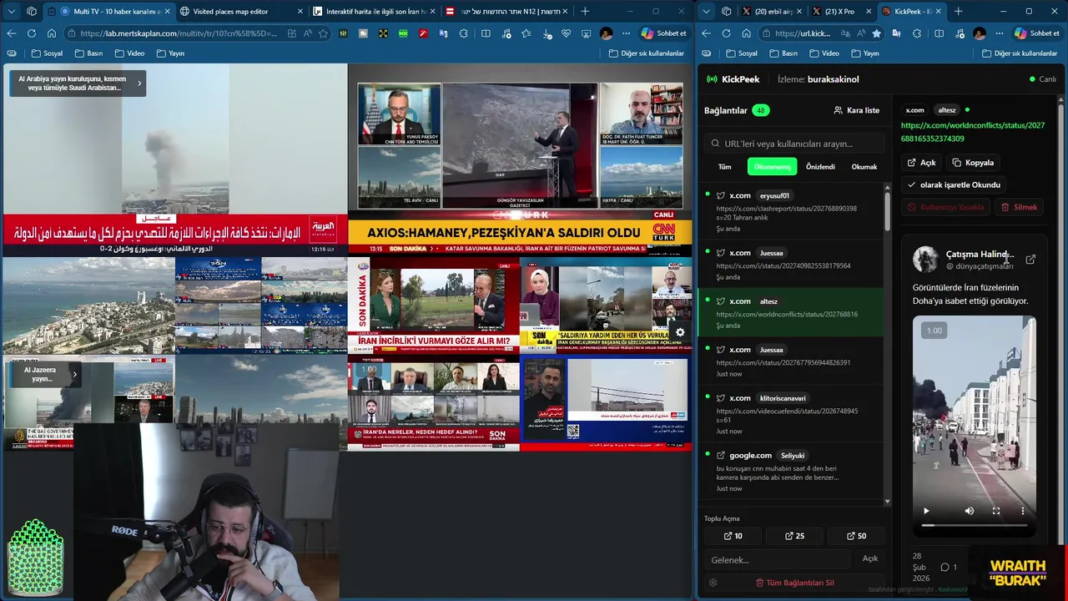This screenshot has width=1068, height=601.
Task: Open the extensions puzzle icon in left browser
Action: click(x=465, y=33)
